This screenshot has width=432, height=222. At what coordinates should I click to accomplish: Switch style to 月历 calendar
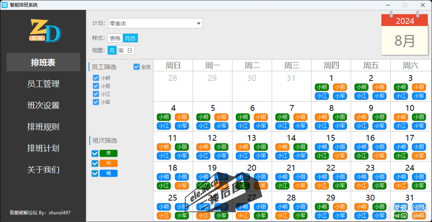click(130, 38)
